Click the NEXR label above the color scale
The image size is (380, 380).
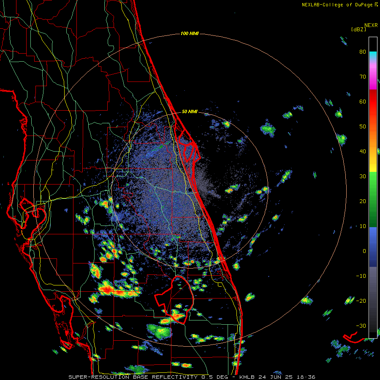[371, 25]
